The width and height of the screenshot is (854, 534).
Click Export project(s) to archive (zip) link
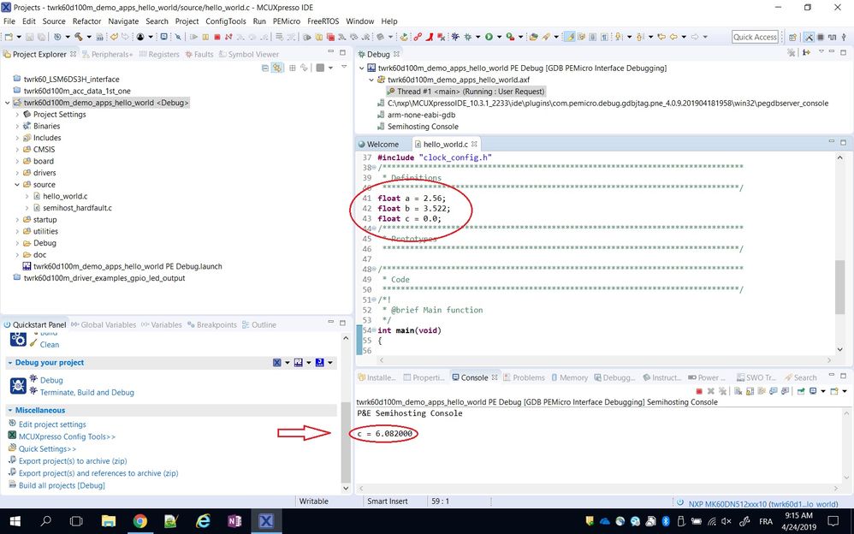click(73, 461)
